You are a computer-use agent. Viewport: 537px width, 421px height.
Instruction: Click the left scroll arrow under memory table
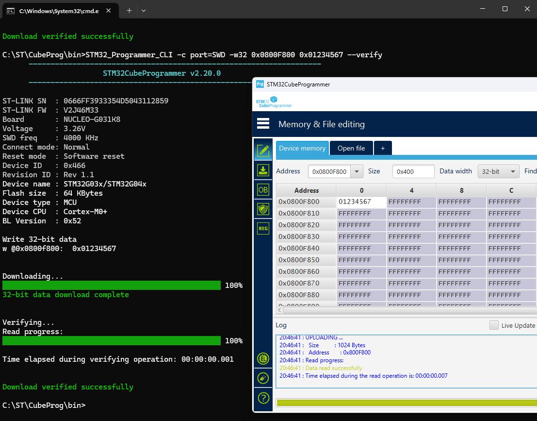coord(279,310)
